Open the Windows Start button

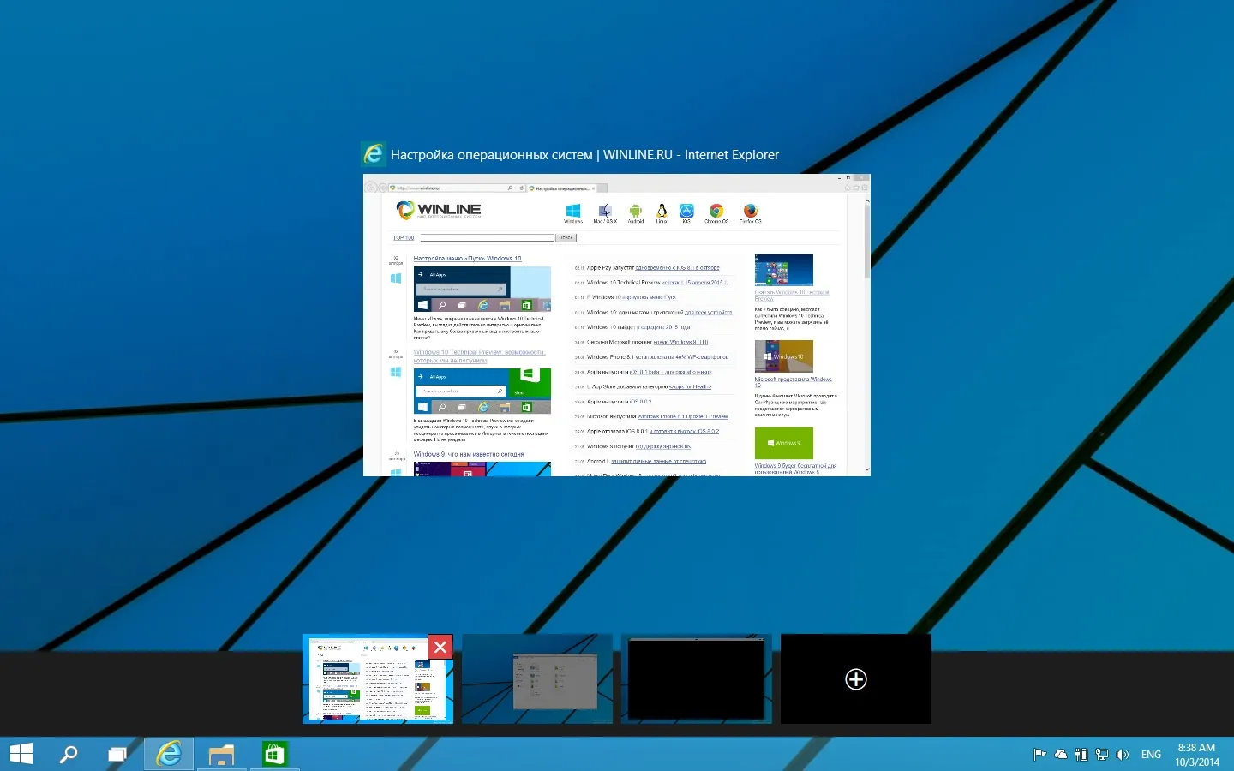(x=21, y=754)
